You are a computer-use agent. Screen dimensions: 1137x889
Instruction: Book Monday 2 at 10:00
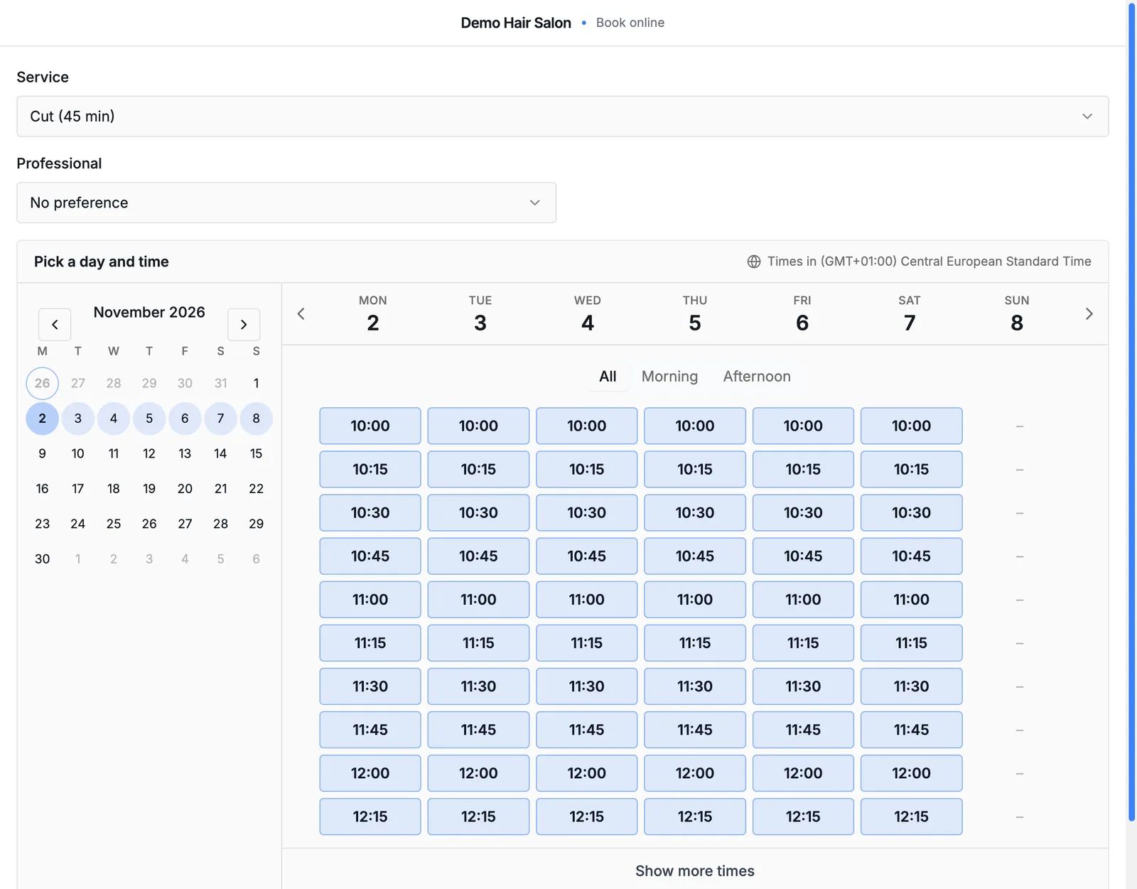pyautogui.click(x=370, y=426)
